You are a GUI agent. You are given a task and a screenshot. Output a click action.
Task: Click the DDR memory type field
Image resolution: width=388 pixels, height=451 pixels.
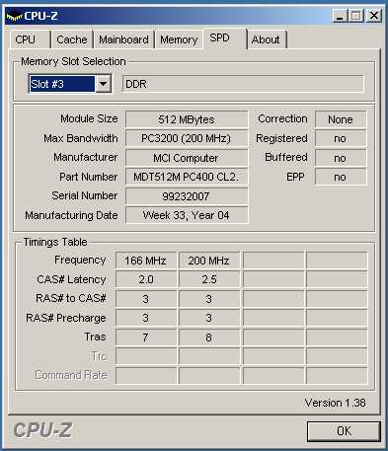[243, 84]
